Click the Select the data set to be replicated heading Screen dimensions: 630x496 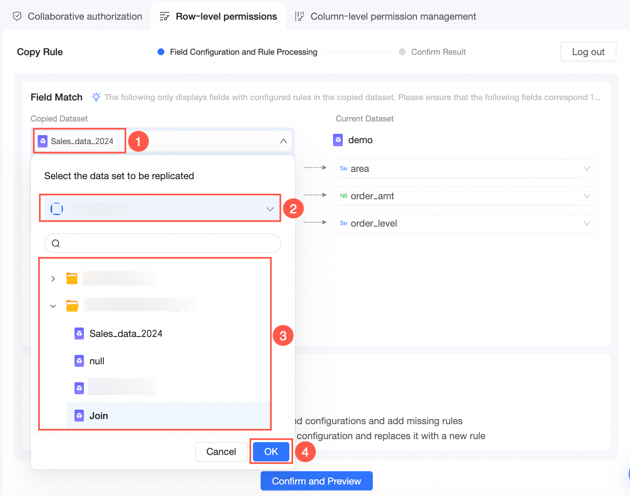pyautogui.click(x=119, y=176)
